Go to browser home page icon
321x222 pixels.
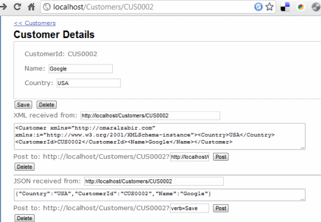tap(31, 7)
